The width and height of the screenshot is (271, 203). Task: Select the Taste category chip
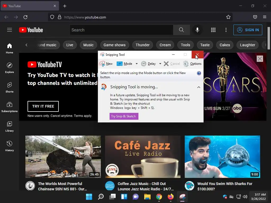(205, 45)
